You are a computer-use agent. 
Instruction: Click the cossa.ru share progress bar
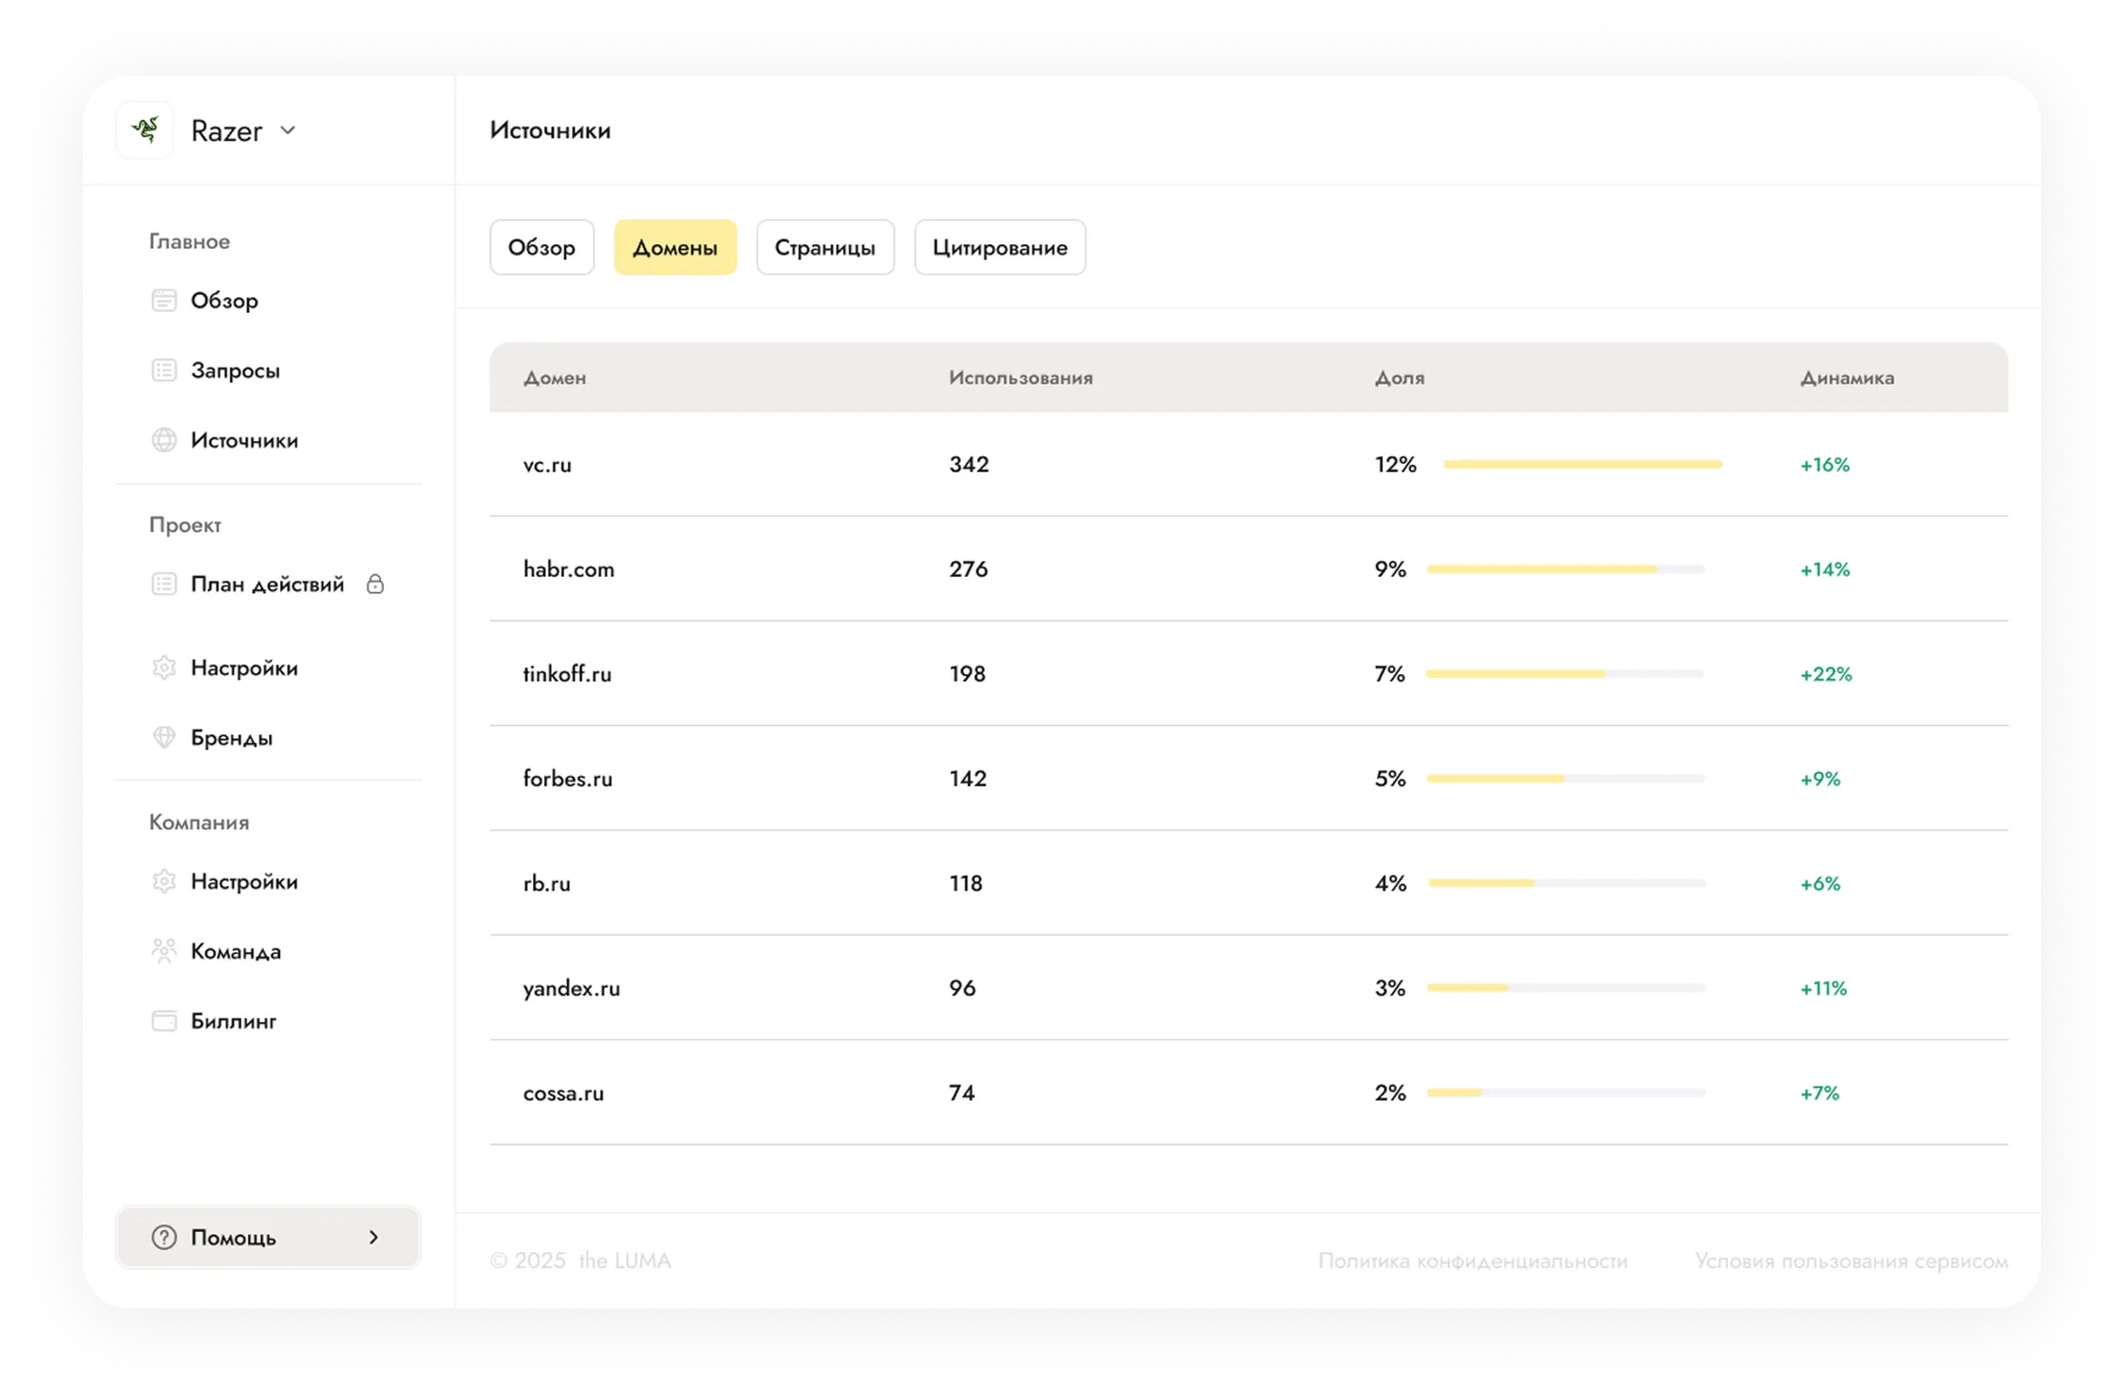(x=1566, y=1092)
